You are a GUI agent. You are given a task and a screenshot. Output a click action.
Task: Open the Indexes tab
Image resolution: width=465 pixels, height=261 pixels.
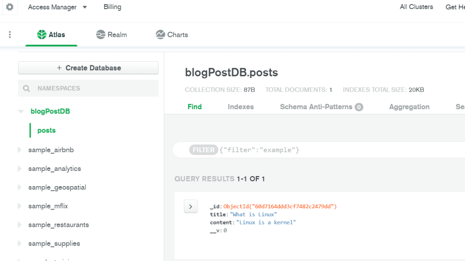[241, 107]
